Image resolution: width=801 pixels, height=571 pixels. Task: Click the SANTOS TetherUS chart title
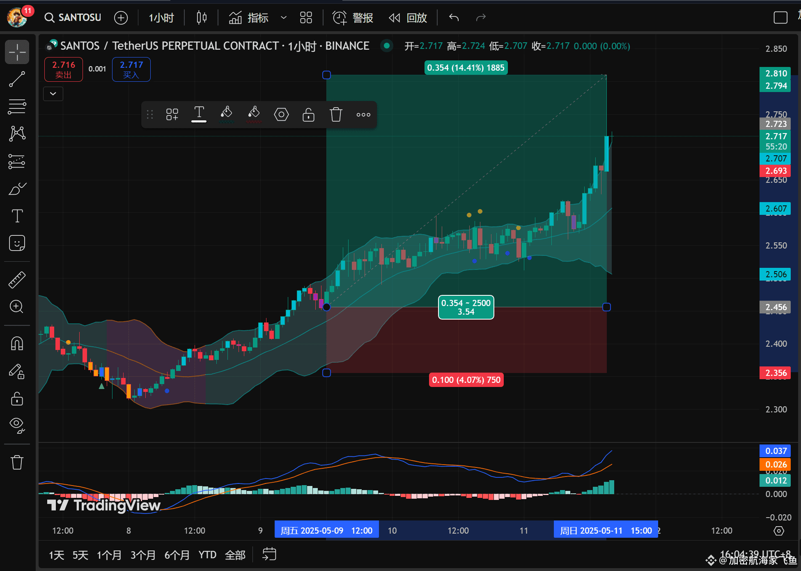click(215, 46)
